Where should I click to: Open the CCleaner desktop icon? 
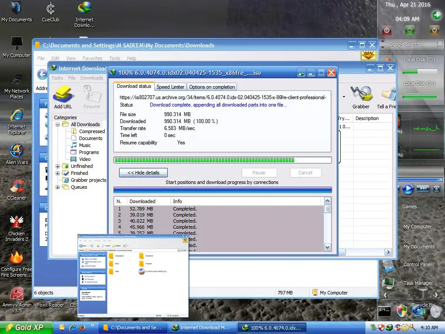tap(17, 190)
